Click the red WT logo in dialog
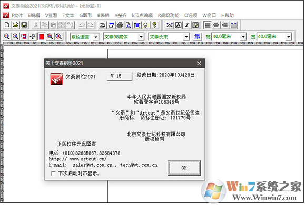Image resolution: width=305 pixels, height=205 pixels. click(56, 79)
